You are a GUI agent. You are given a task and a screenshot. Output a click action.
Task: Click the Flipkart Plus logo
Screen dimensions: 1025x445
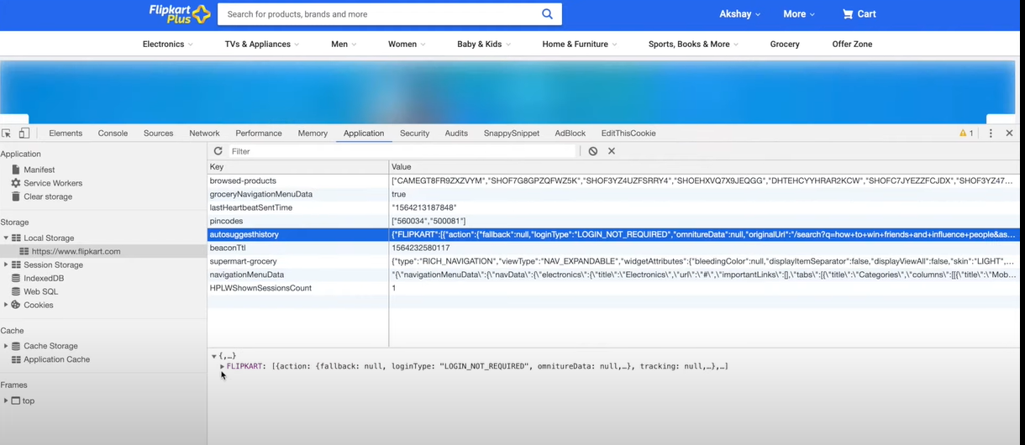click(x=179, y=13)
